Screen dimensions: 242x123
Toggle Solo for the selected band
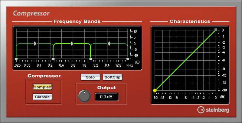click(x=90, y=77)
